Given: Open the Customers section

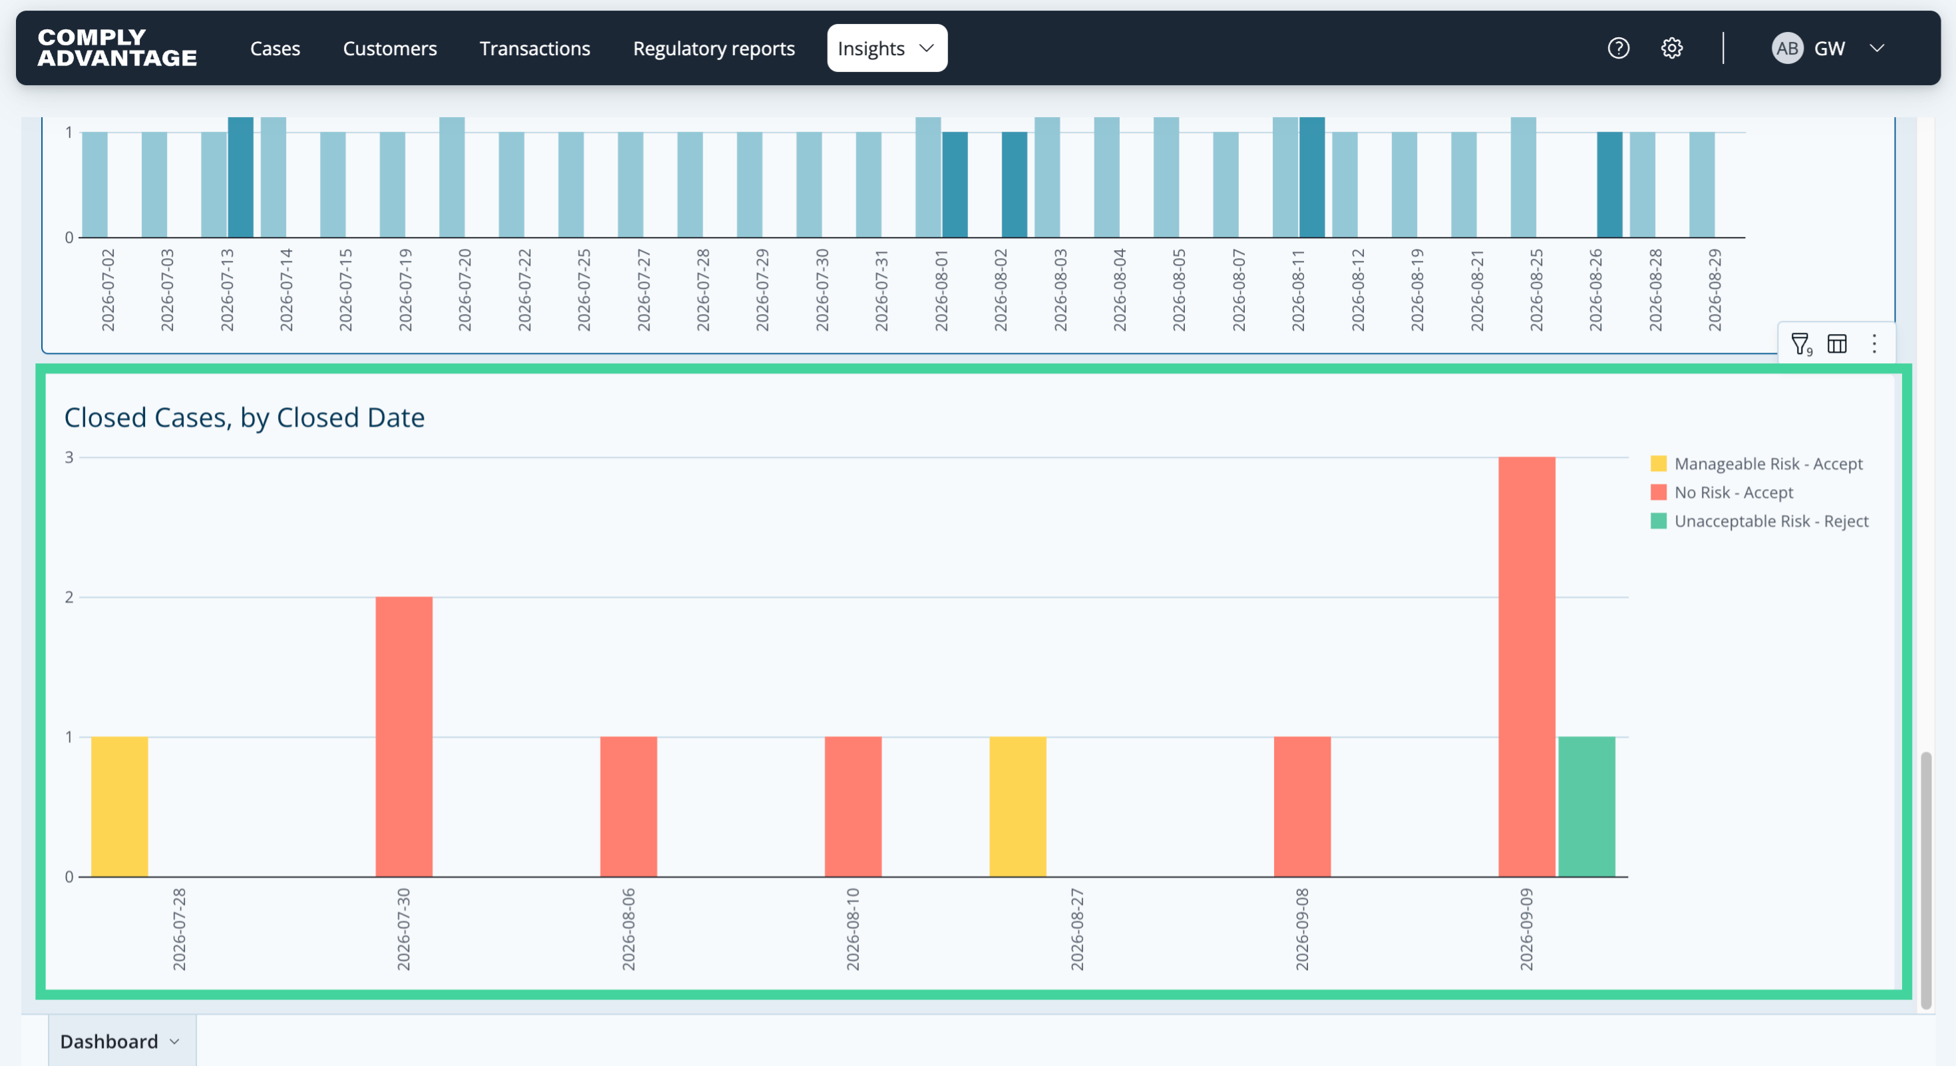Looking at the screenshot, I should click(x=389, y=49).
